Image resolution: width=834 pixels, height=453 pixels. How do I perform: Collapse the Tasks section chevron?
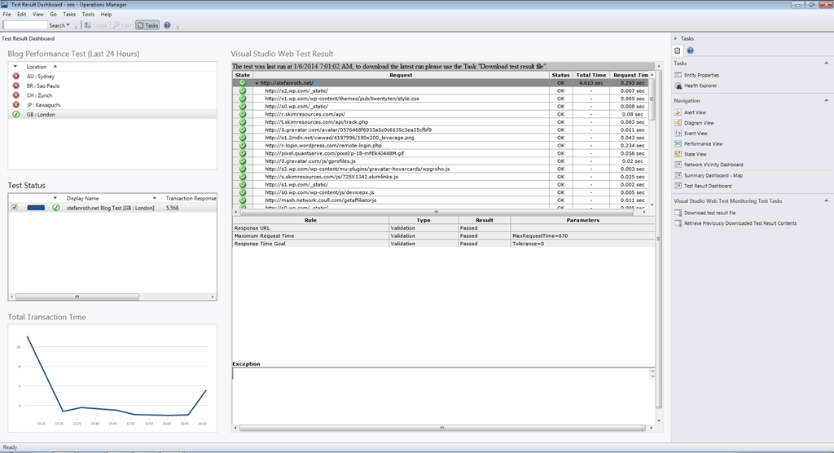pos(826,64)
